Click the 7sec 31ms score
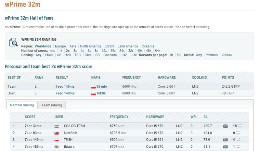 click(x=33, y=126)
